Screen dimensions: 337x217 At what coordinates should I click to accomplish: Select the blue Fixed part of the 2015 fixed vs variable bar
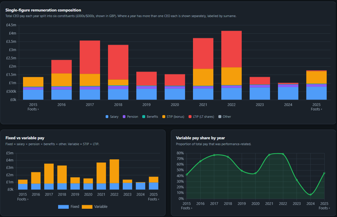click(x=23, y=187)
